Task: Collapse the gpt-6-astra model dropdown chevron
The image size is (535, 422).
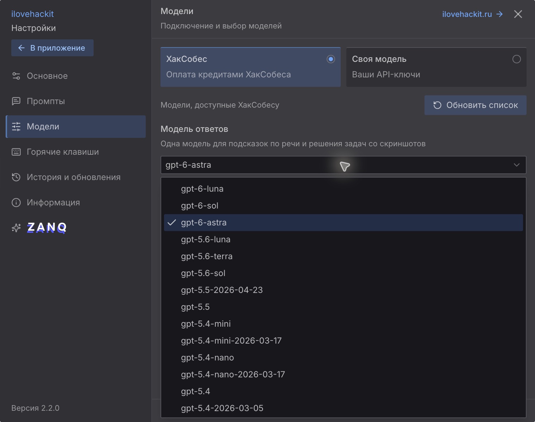Action: click(516, 165)
